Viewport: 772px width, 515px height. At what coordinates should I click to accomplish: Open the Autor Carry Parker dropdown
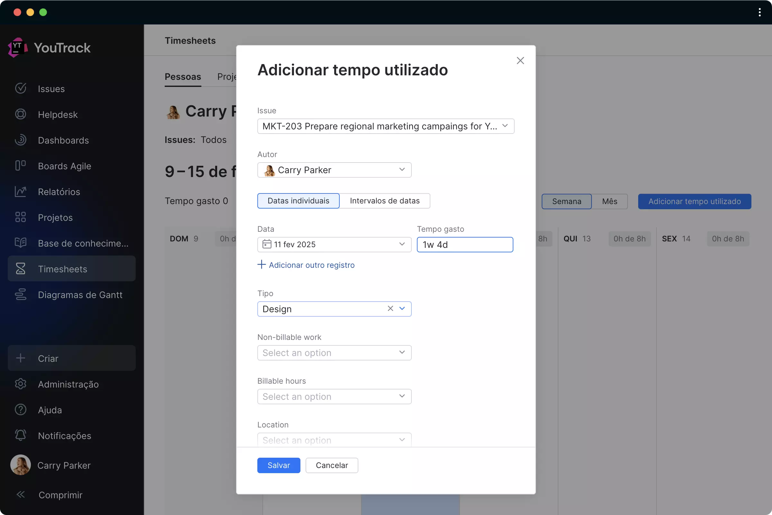[x=334, y=170]
